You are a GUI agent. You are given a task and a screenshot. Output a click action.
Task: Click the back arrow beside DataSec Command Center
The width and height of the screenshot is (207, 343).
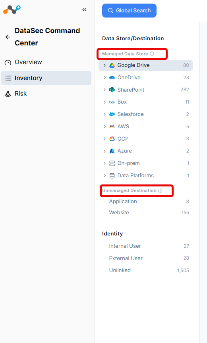8,37
